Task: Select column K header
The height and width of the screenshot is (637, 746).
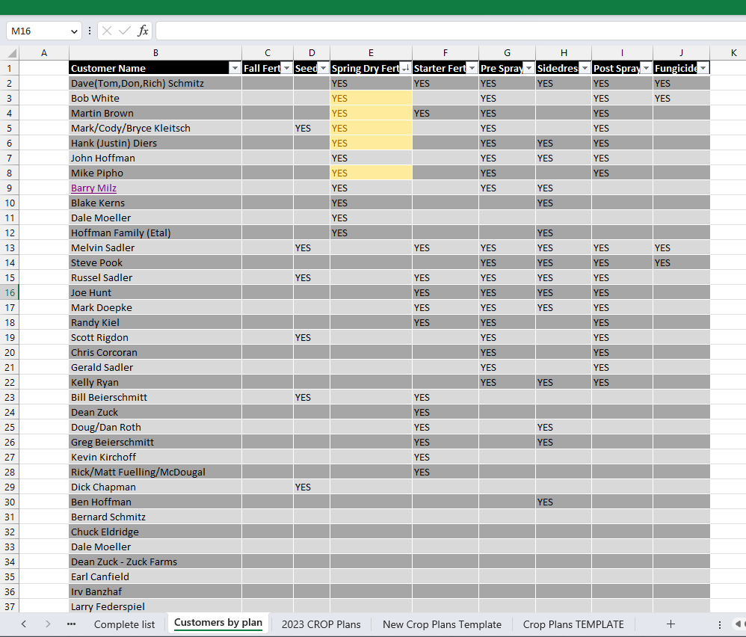Action: click(733, 53)
